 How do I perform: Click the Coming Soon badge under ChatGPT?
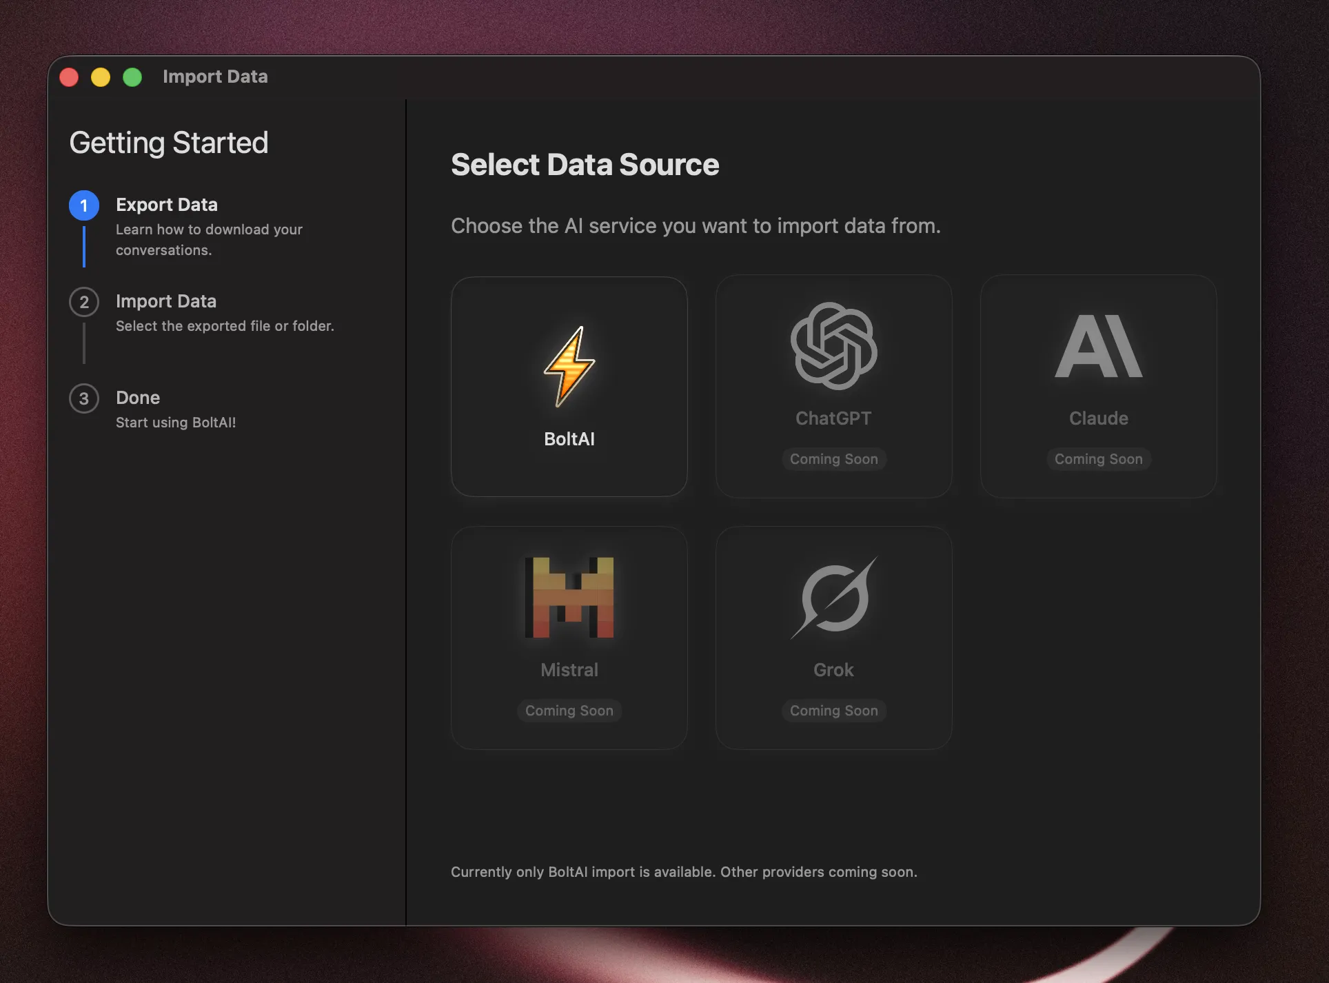click(x=834, y=459)
